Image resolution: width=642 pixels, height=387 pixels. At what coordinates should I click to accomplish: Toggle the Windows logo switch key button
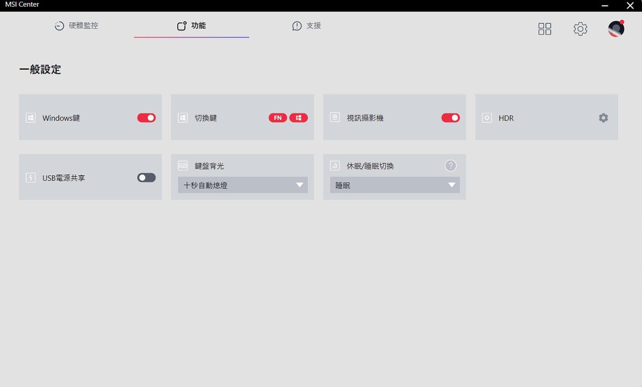point(299,118)
